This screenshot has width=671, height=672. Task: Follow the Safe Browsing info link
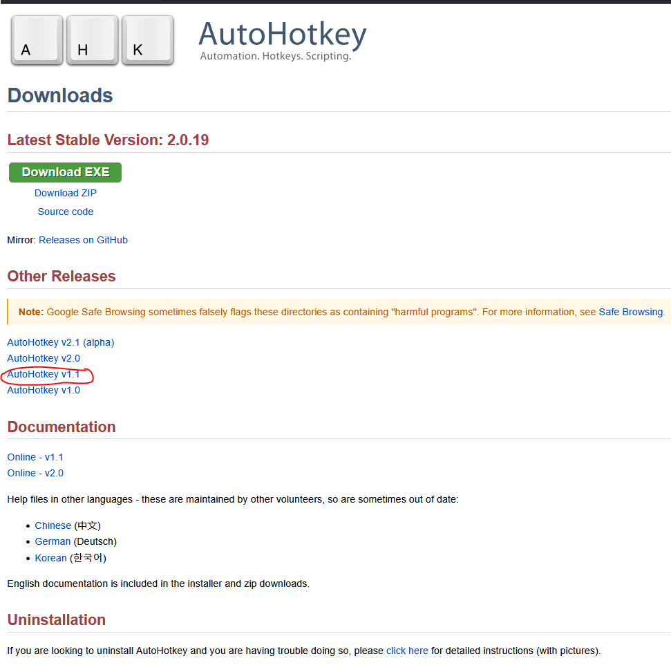pyautogui.click(x=631, y=312)
